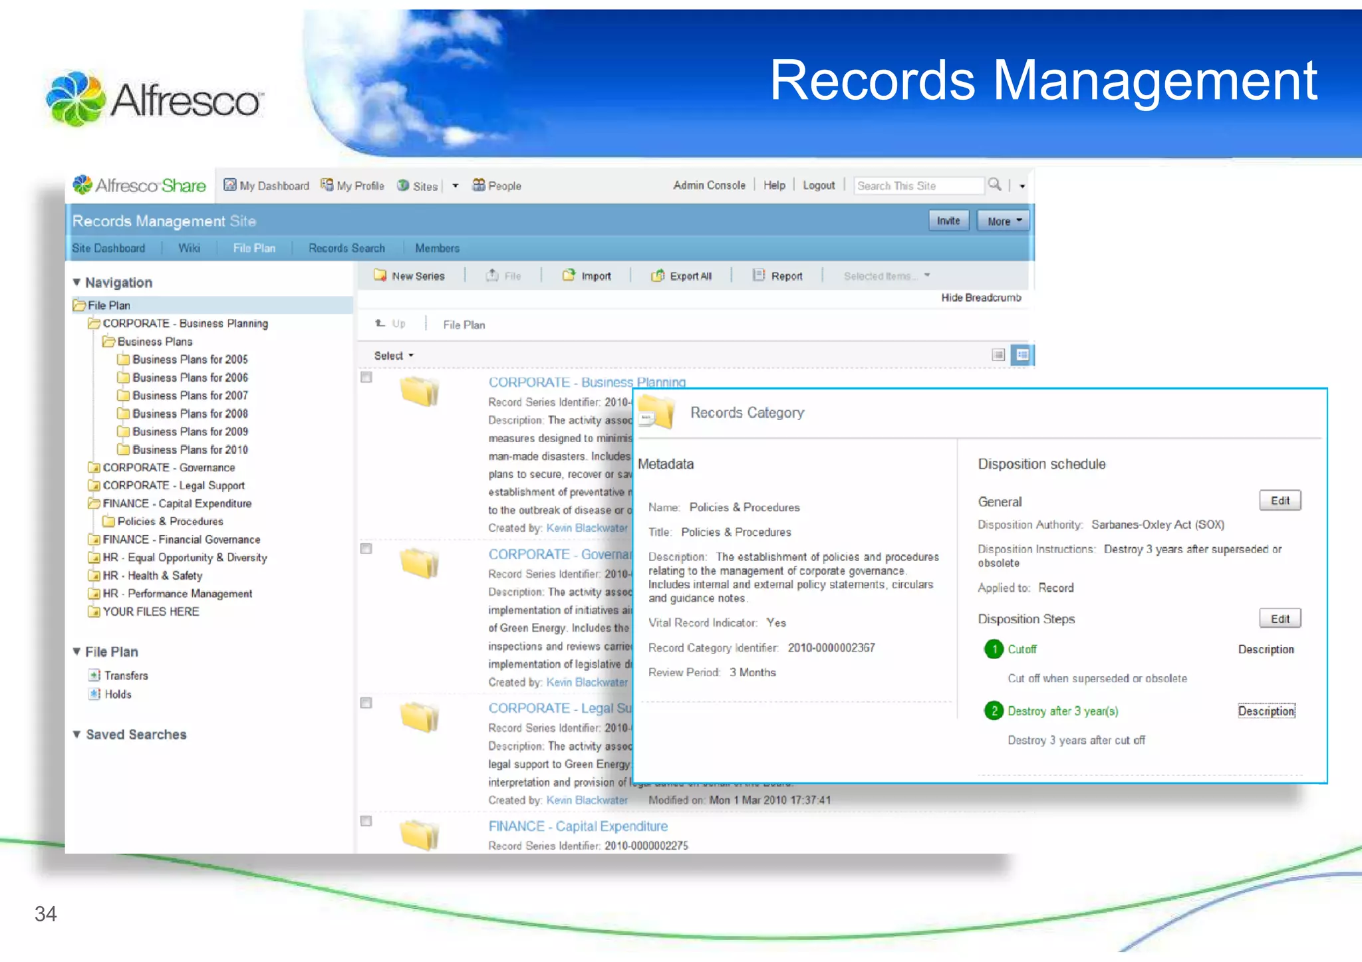This screenshot has height=962, width=1362.
Task: Show Description for Destroy after 3 years
Action: pyautogui.click(x=1266, y=711)
